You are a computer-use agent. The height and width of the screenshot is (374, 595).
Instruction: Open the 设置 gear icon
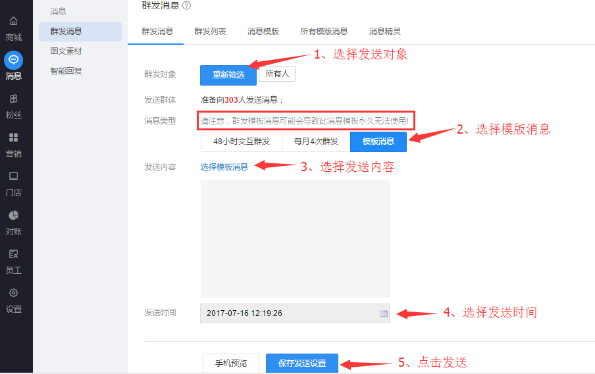click(x=13, y=293)
